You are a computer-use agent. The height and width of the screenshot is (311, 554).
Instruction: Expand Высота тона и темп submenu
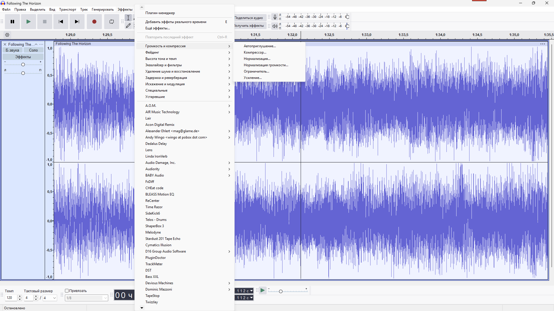point(184,59)
